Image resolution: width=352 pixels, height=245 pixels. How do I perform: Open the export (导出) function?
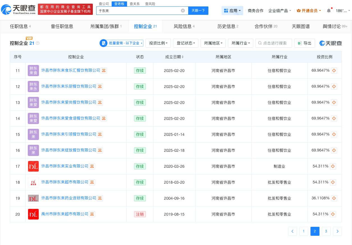click(x=305, y=43)
